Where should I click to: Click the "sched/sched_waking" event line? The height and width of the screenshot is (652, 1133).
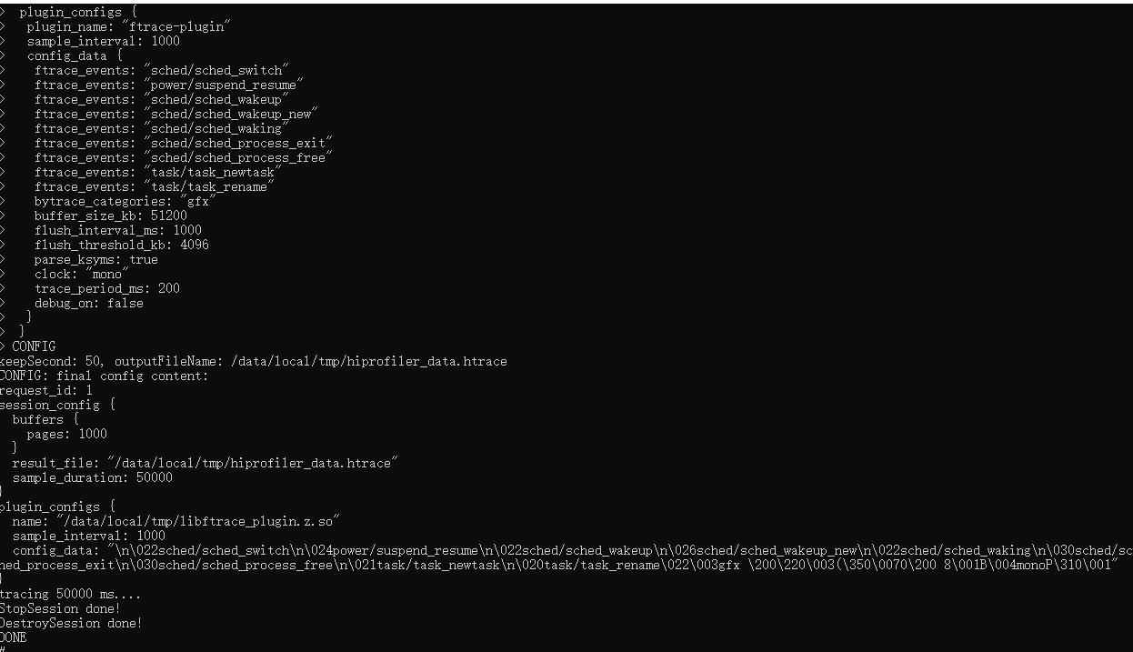click(x=162, y=128)
